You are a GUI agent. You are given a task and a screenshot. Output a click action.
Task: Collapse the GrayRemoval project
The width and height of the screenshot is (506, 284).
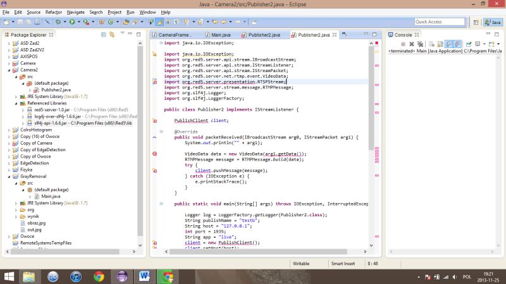point(9,176)
